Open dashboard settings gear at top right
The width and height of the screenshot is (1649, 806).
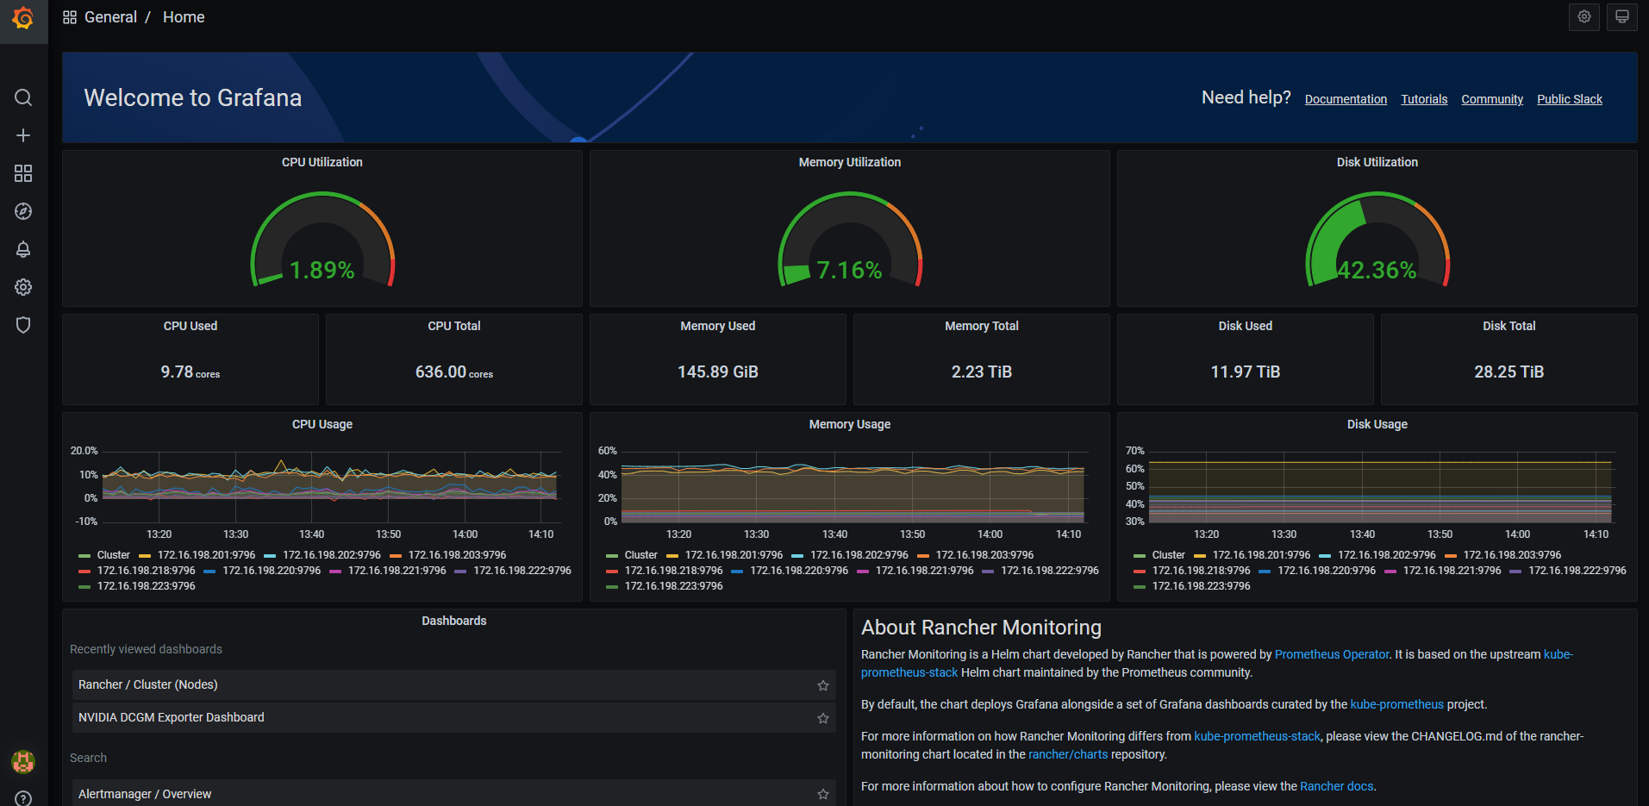point(1584,16)
